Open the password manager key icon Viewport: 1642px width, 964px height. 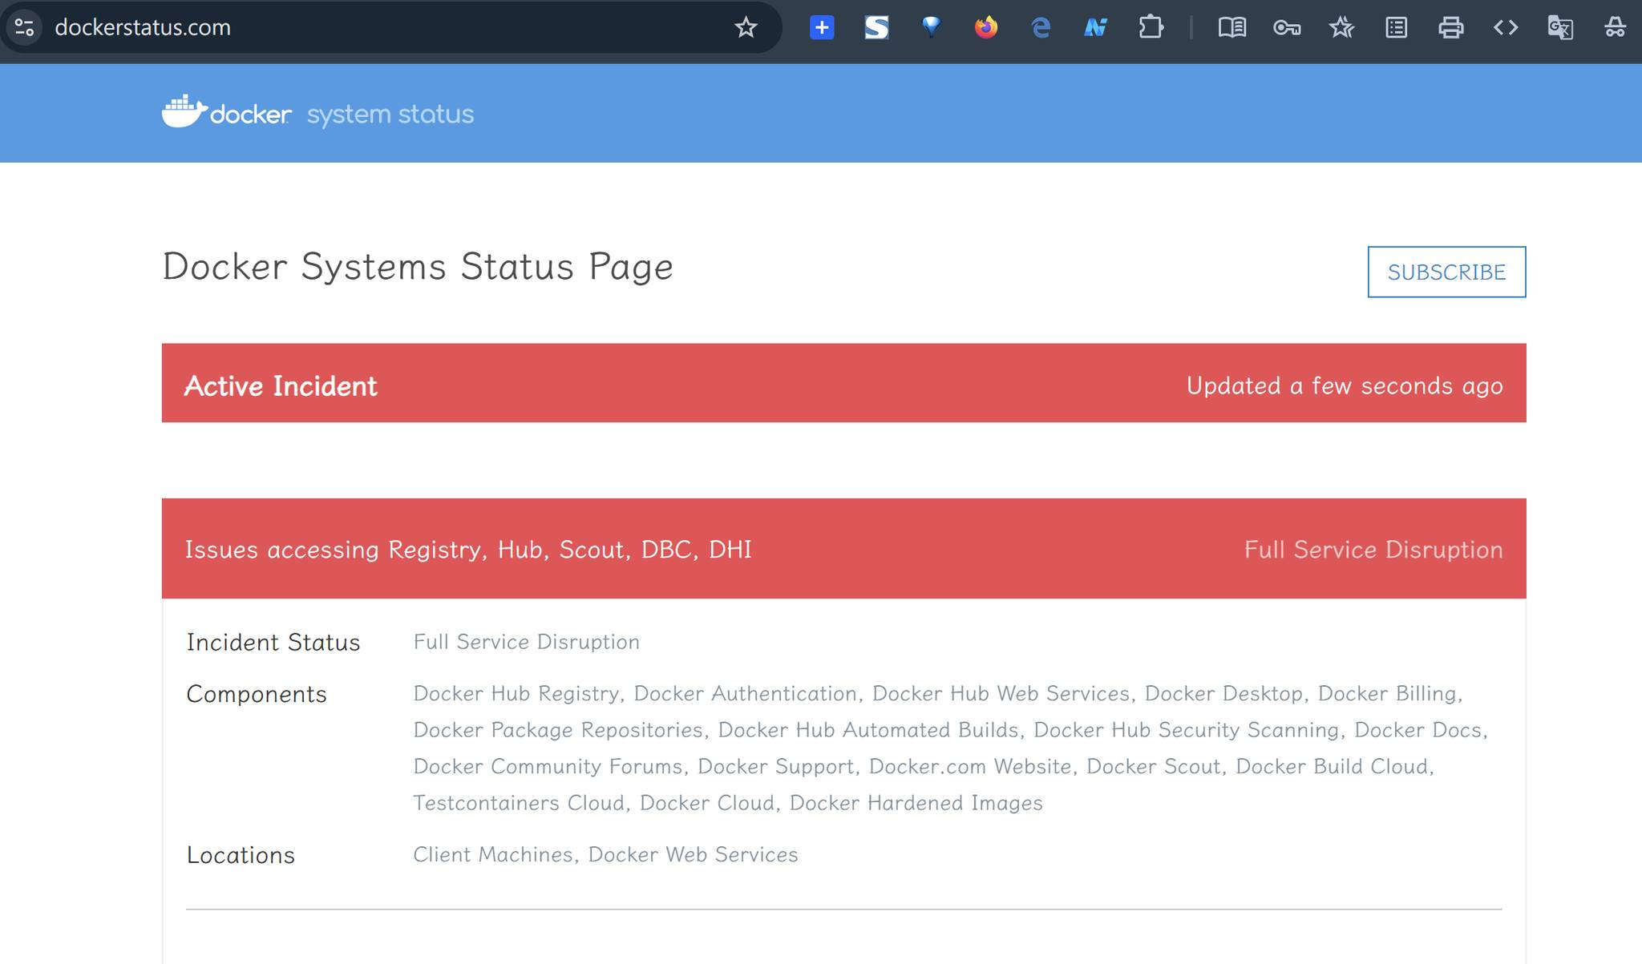pos(1287,28)
